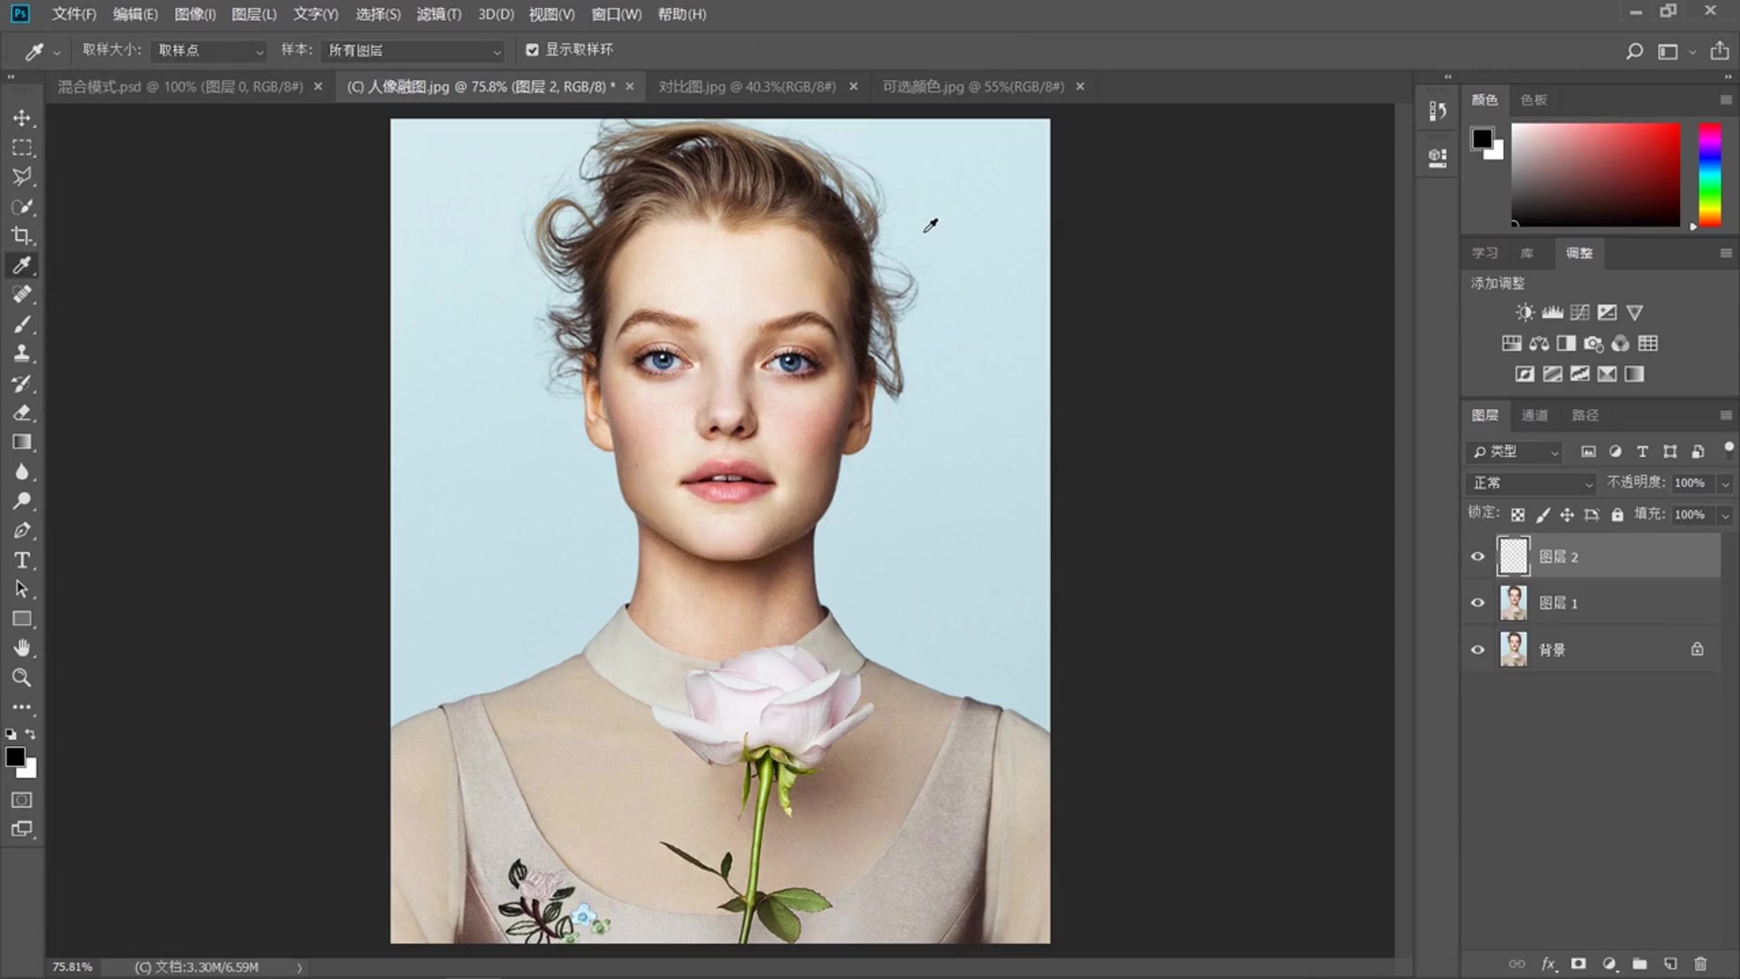Hide layer 图层 2
Image resolution: width=1740 pixels, height=979 pixels.
click(1478, 557)
